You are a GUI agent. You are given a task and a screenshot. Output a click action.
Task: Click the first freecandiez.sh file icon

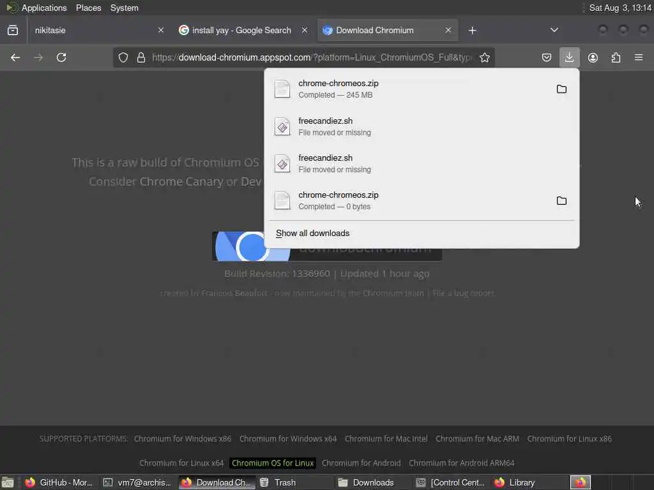(x=282, y=127)
